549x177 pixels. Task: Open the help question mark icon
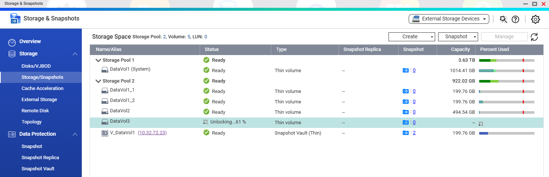point(515,19)
